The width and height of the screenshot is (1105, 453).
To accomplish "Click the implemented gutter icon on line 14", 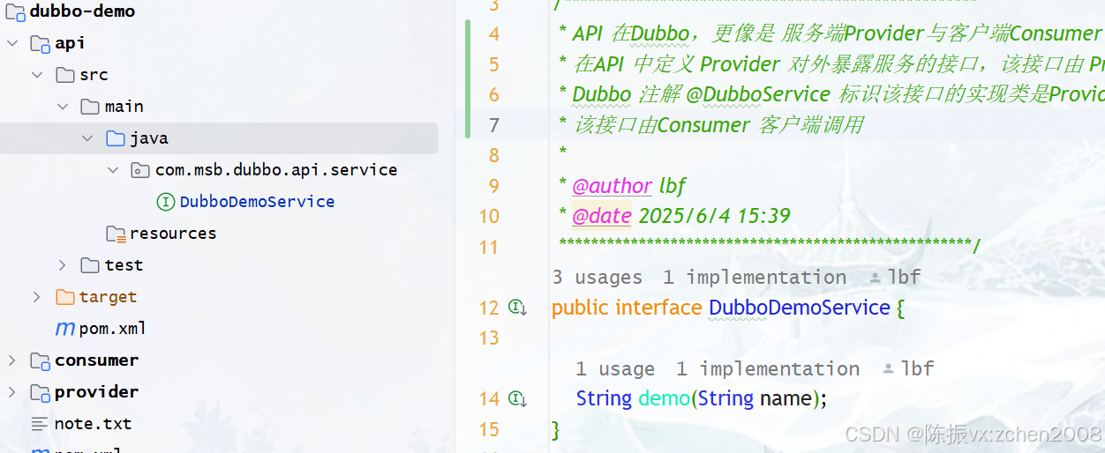I will 518,399.
